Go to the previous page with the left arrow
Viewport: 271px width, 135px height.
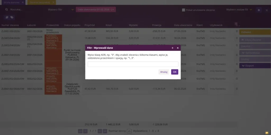(85, 131)
